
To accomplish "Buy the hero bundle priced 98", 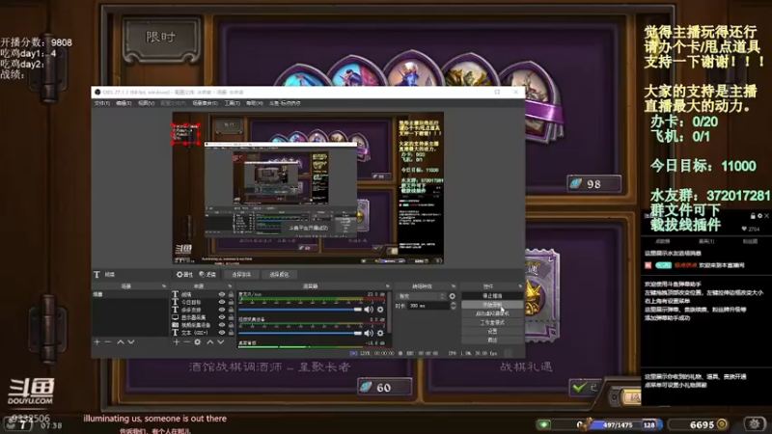I will point(594,184).
